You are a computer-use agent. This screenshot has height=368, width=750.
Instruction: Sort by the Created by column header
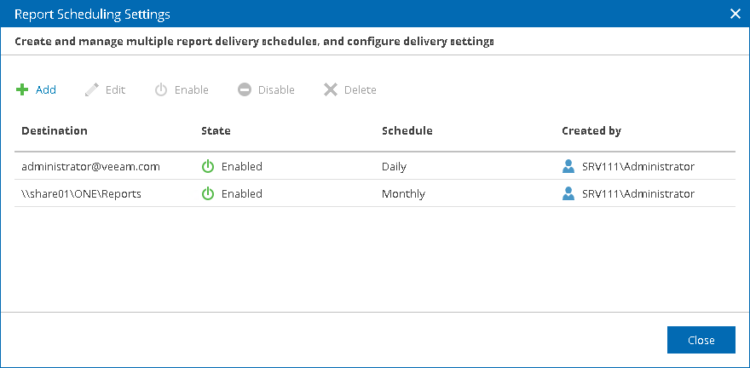(x=591, y=131)
